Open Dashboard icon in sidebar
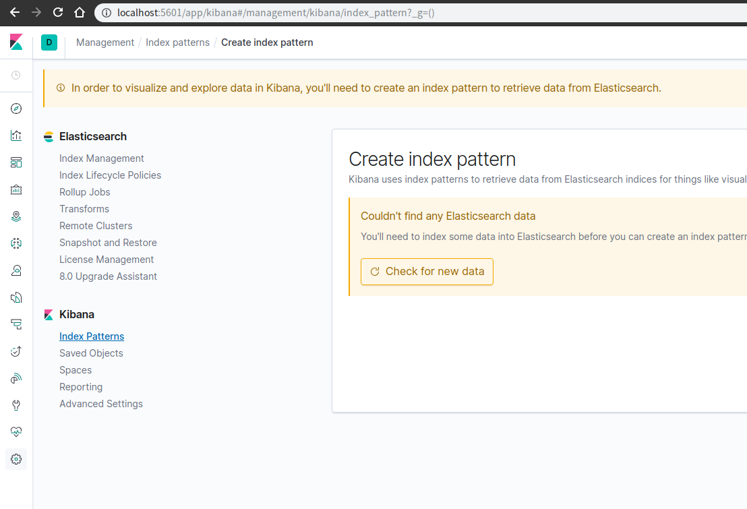Viewport: 747px width, 509px height. point(16,162)
